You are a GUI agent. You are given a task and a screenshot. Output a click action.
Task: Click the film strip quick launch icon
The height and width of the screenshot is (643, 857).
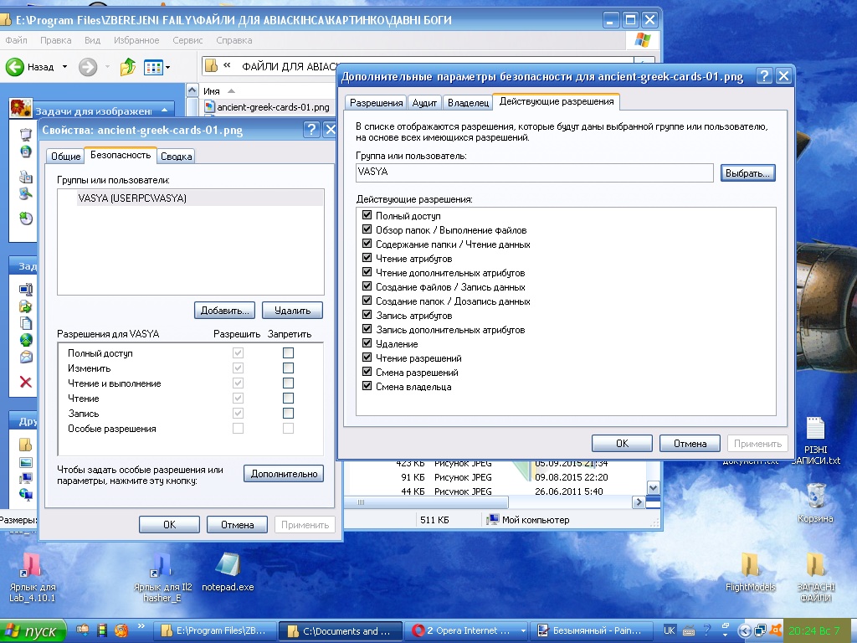[101, 630]
